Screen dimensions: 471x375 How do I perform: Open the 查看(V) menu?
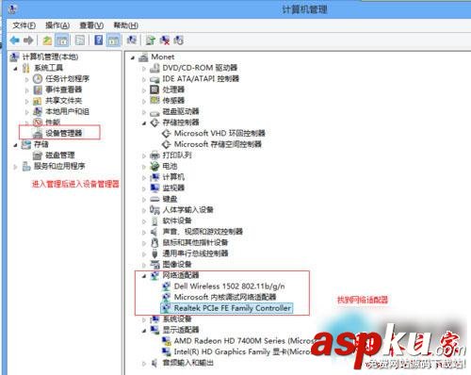(91, 25)
